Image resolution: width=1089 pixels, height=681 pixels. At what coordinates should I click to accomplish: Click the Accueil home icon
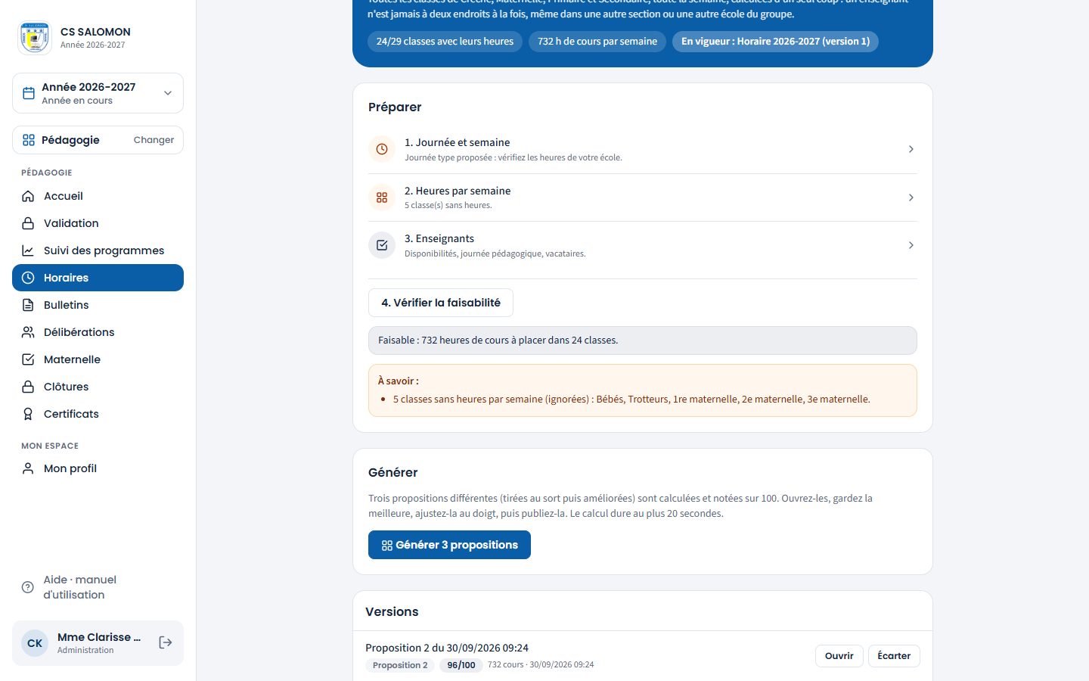tap(28, 196)
